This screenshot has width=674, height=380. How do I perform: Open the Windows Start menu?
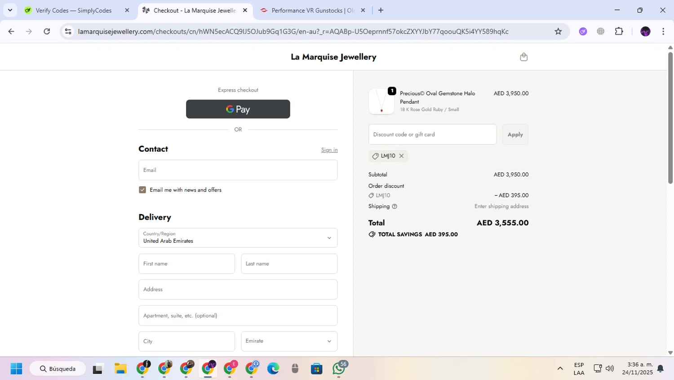pyautogui.click(x=16, y=369)
